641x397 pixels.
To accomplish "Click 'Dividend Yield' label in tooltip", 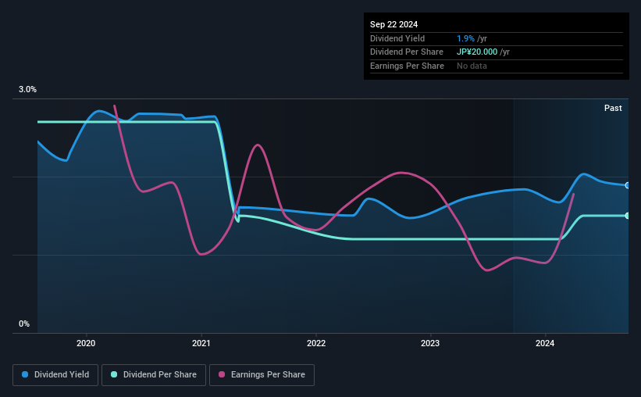I will click(x=397, y=38).
